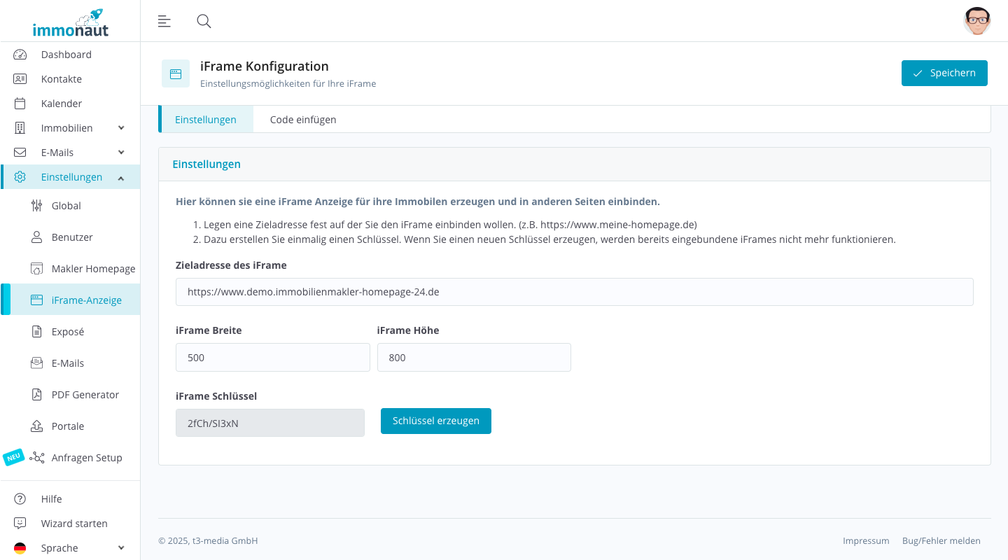Screen dimensions: 1008x560
Task: Expand the Immobilien submenu chevron
Action: pyautogui.click(x=121, y=128)
